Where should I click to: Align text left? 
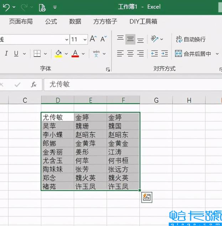(x=120, y=53)
